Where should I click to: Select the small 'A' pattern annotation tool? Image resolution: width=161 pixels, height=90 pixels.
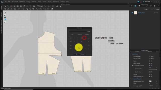tap(46, 6)
